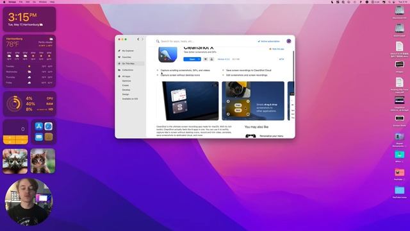Open the drag and drop screenshot thumbnail
The image size is (410, 231).
click(x=253, y=101)
